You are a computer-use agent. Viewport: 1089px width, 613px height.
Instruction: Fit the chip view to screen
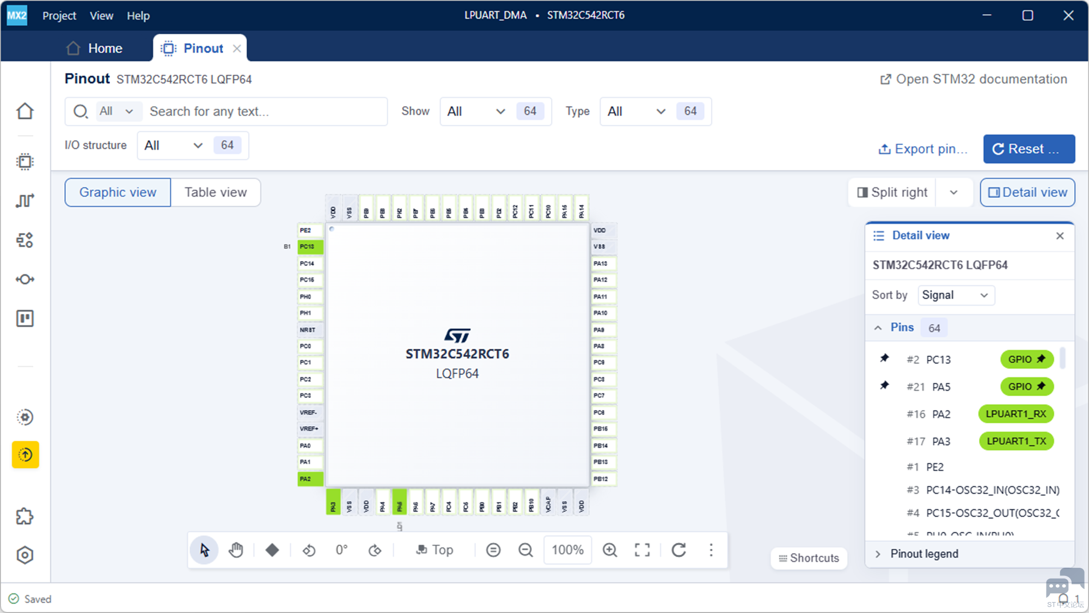[643, 550]
